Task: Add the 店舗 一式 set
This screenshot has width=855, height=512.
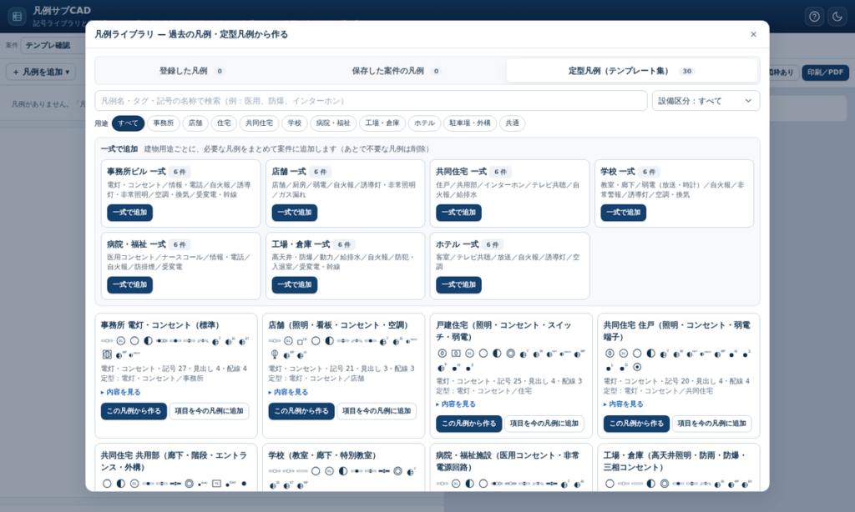Action: coord(295,213)
